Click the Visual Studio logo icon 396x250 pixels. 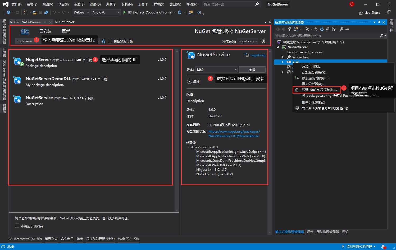(6, 4)
